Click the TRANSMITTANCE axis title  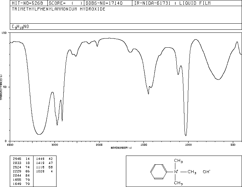click(1, 87)
